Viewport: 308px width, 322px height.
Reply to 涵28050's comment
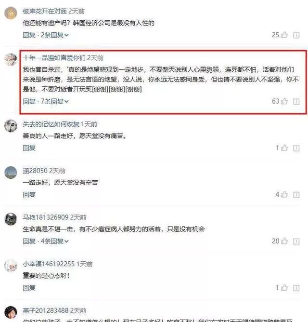(29, 194)
